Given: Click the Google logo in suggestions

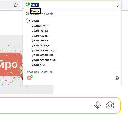Looking at the screenshot, I should coord(28,14).
